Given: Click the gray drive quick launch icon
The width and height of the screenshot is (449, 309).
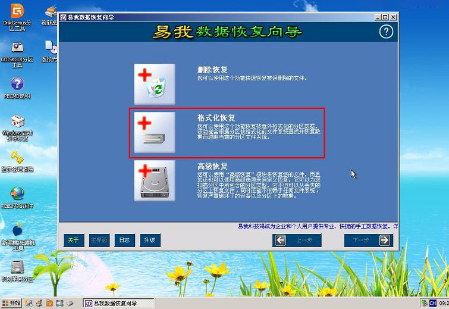Looking at the screenshot, I should click(70, 303).
